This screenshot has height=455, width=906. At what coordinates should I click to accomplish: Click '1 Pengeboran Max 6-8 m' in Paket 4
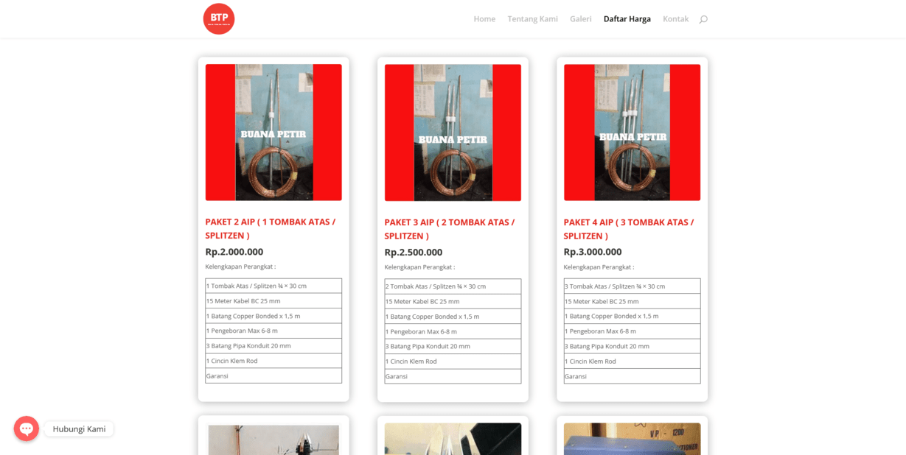click(x=632, y=331)
